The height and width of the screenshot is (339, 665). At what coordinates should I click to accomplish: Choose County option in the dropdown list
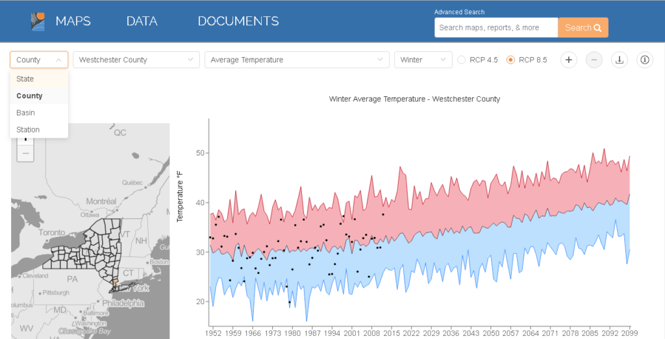click(39, 96)
